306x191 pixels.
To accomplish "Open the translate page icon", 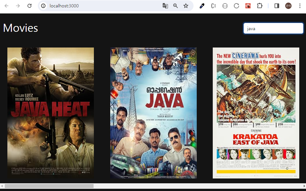I will (165, 6).
